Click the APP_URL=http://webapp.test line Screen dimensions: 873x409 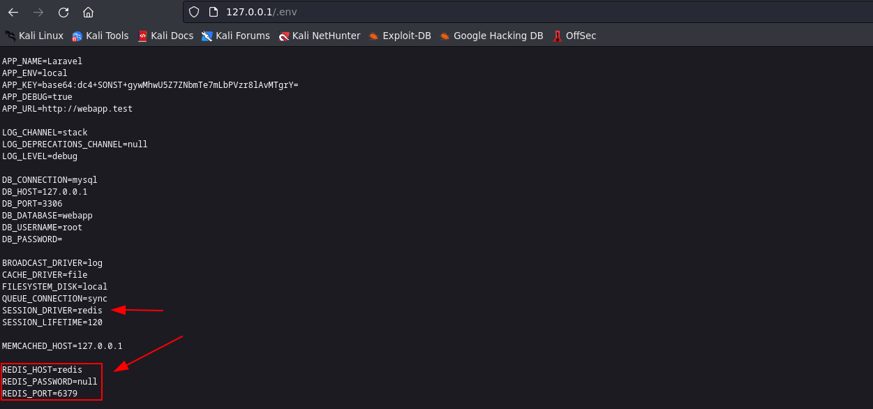67,109
